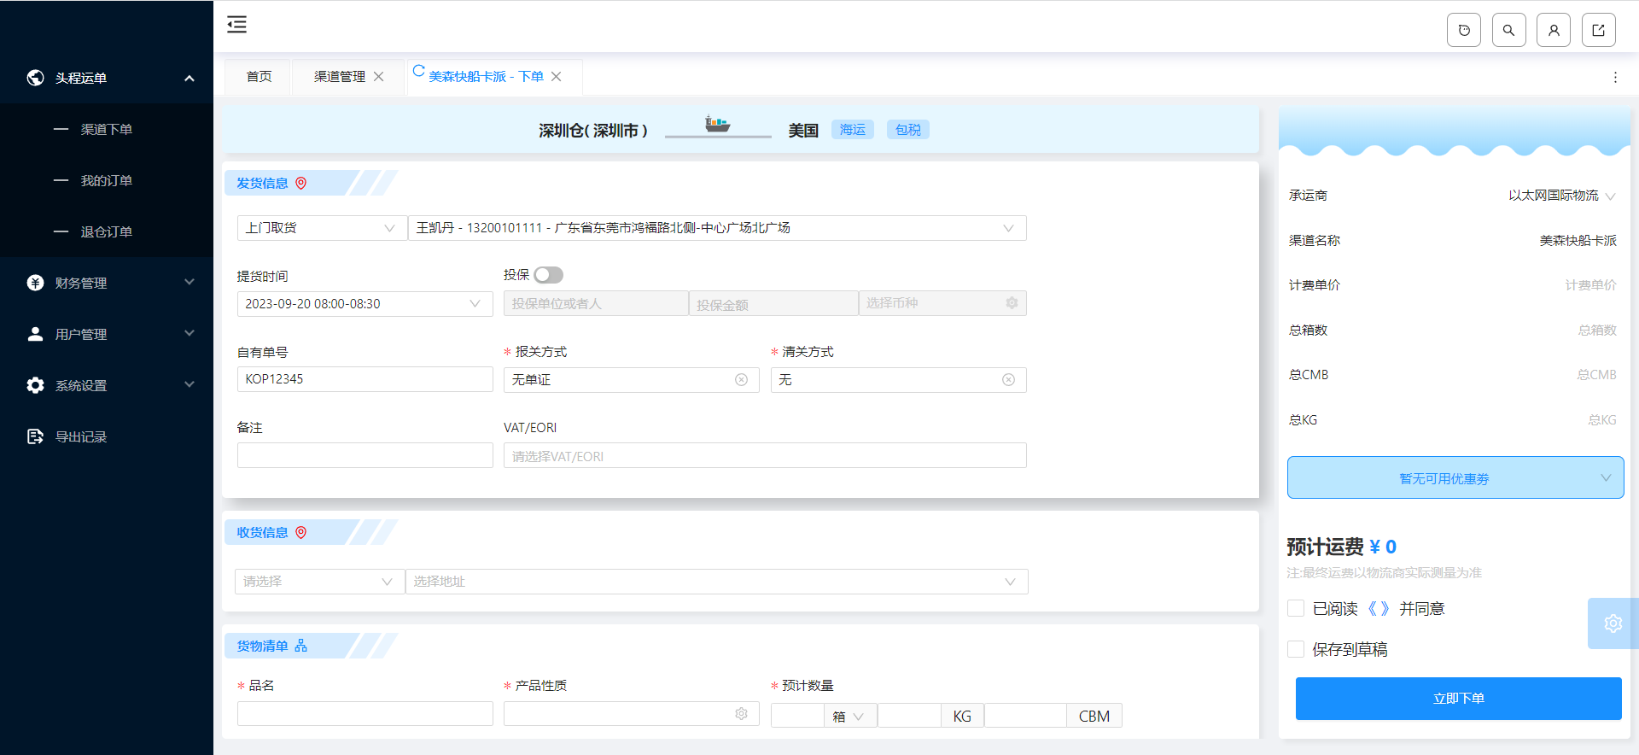Click the gear icon in 产品性质 field

pyautogui.click(x=741, y=714)
